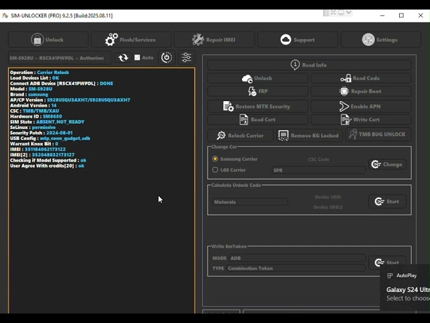Click the wrench icon on the Repair IMEI tab
Viewport: 430px width, 323px height.
[x=198, y=40]
